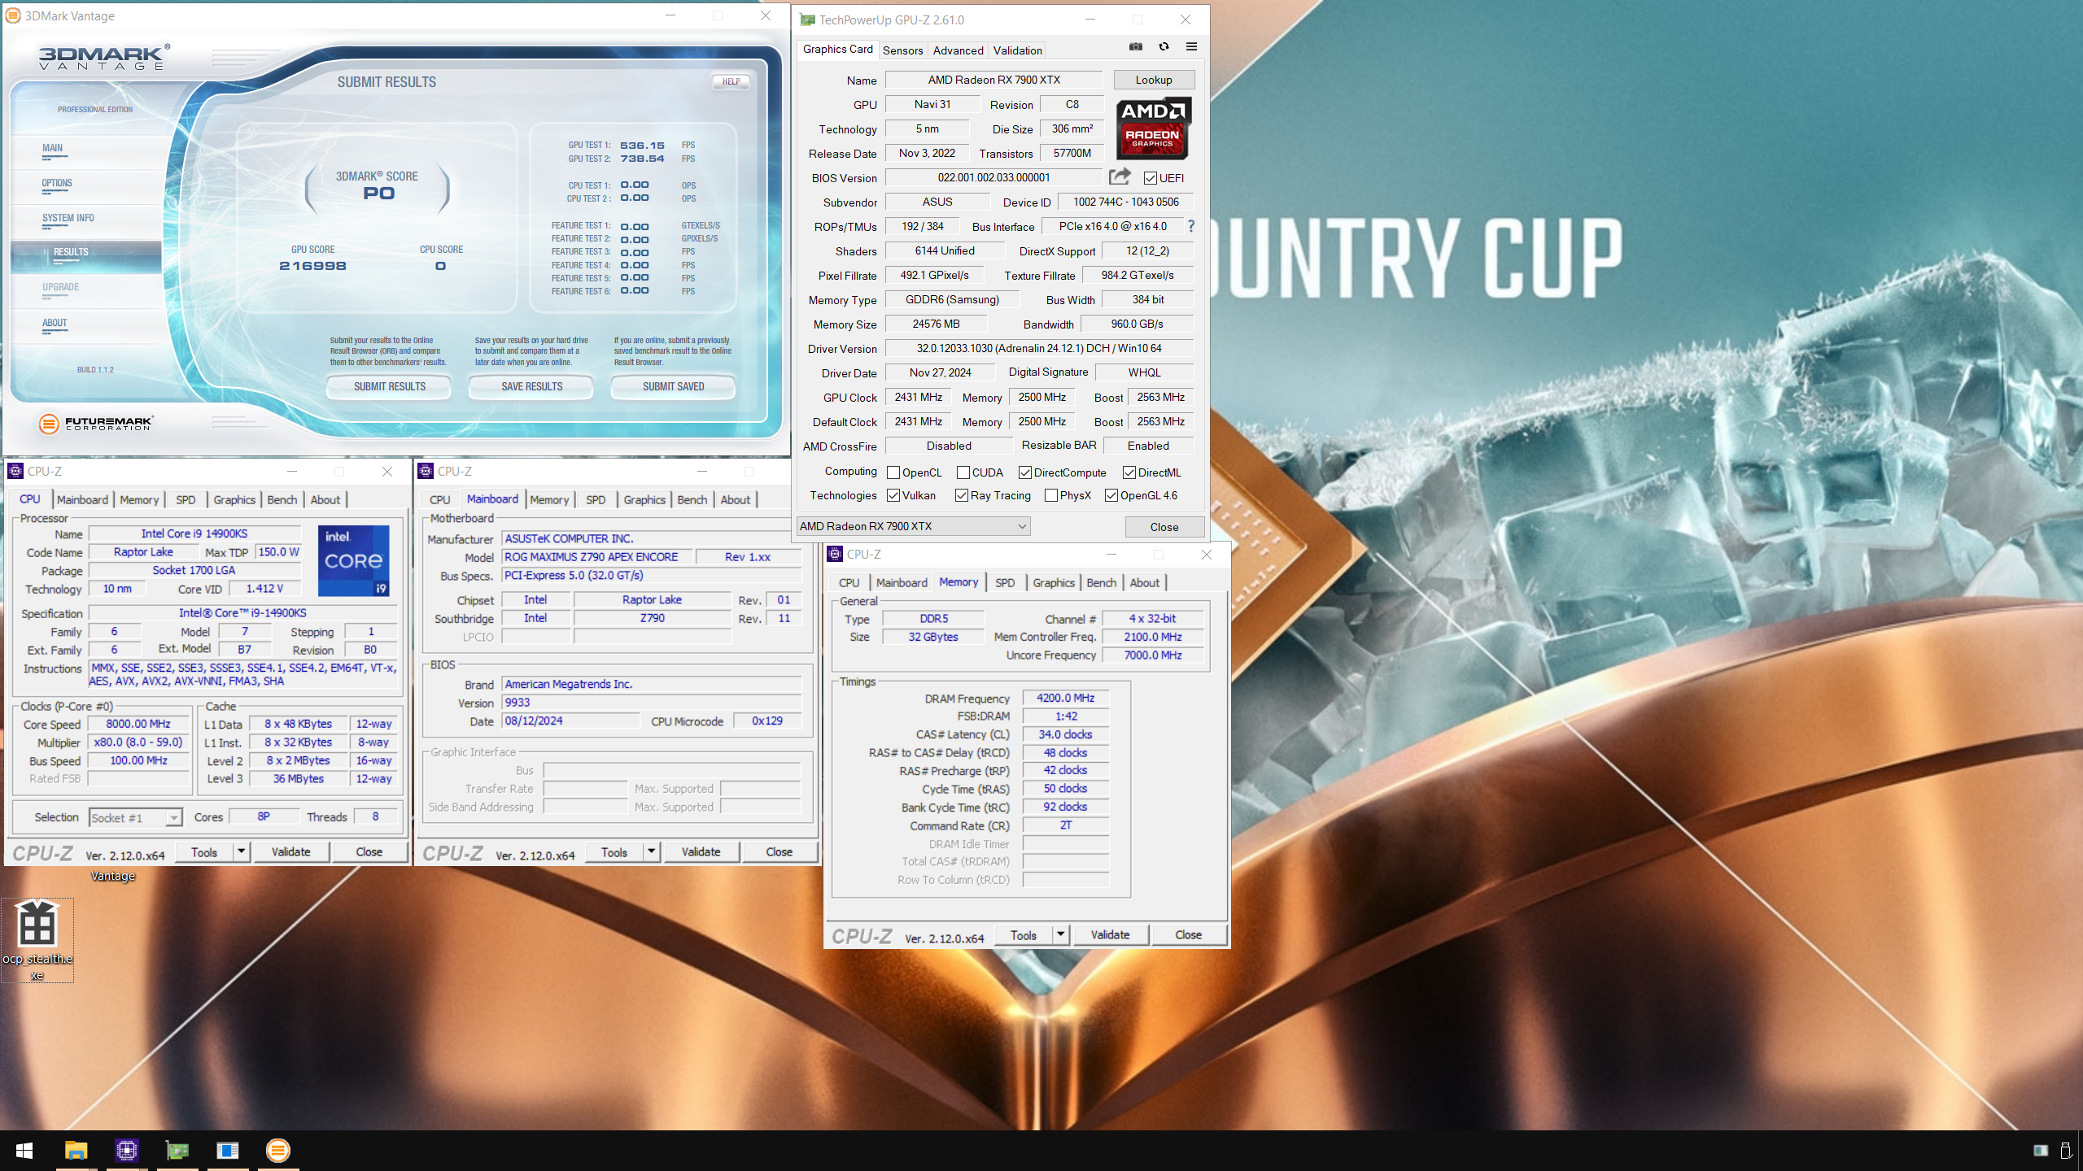The height and width of the screenshot is (1171, 2083).
Task: Click the ROG MAXIMUS Z790 APEX ENCORE model field
Action: (597, 557)
